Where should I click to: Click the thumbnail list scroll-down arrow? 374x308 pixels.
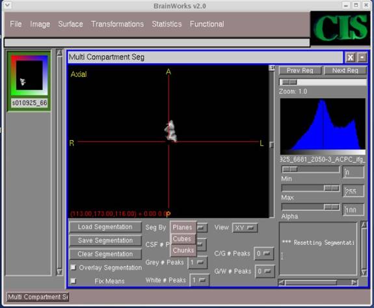click(x=59, y=272)
